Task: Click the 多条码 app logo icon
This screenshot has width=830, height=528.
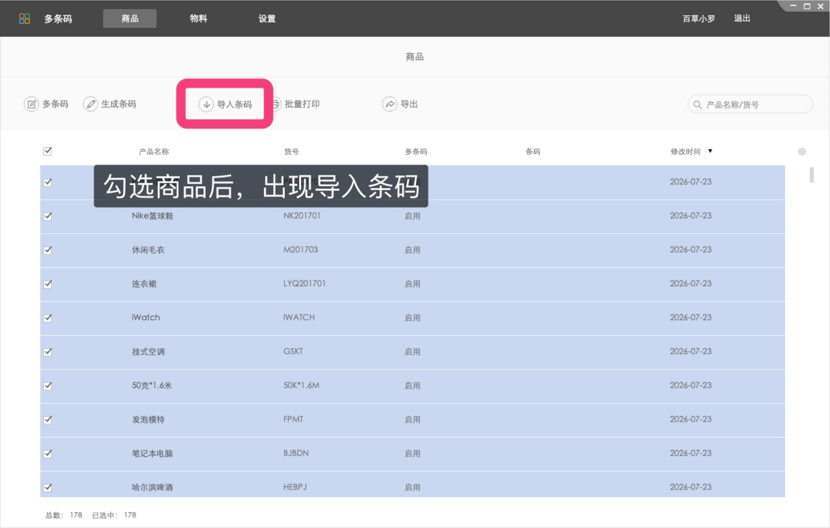Action: tap(24, 18)
